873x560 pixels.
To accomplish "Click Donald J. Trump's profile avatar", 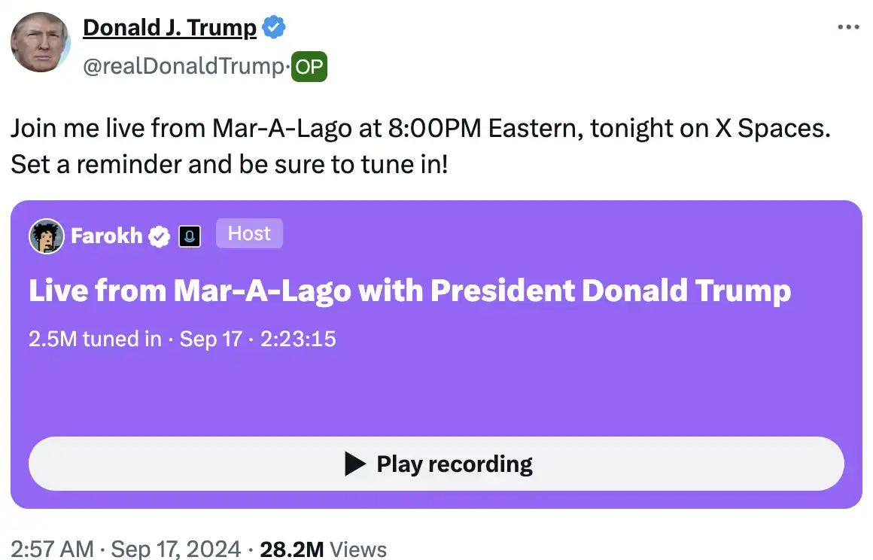I will tap(41, 41).
